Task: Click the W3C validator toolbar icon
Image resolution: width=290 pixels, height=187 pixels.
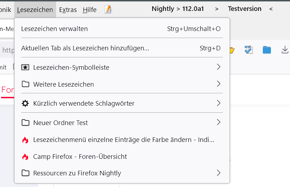Action: [249, 50]
